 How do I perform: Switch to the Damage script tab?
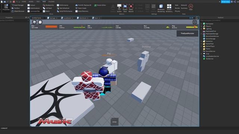[x=52, y=18]
